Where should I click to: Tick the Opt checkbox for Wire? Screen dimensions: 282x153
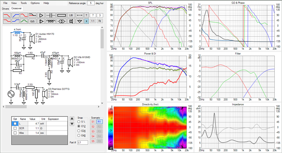pos(15,133)
